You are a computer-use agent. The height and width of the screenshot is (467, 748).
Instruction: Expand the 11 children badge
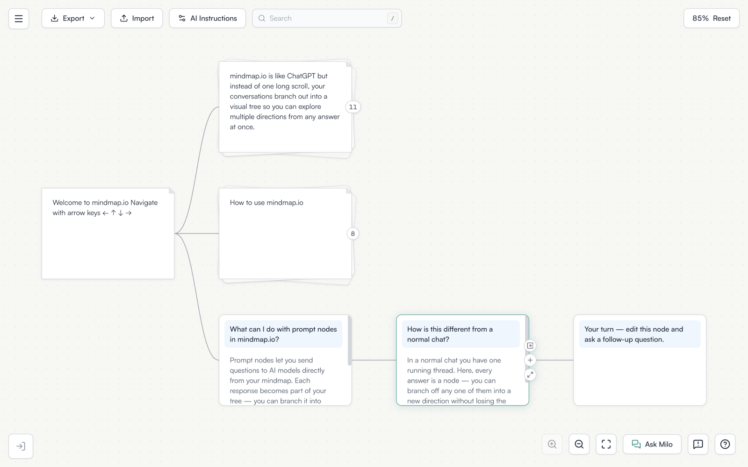[353, 107]
